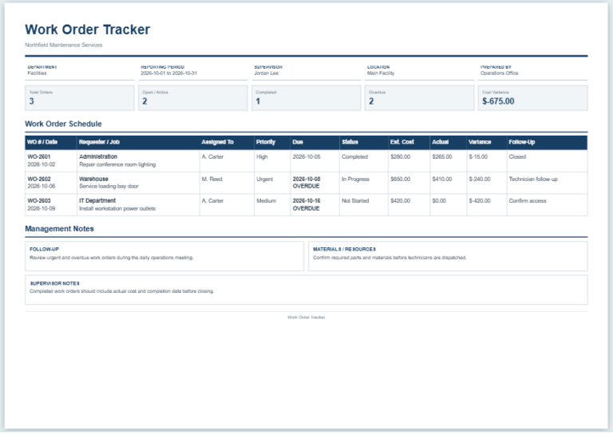Click the Work Order Tracker title
This screenshot has height=434, width=613.
(87, 30)
